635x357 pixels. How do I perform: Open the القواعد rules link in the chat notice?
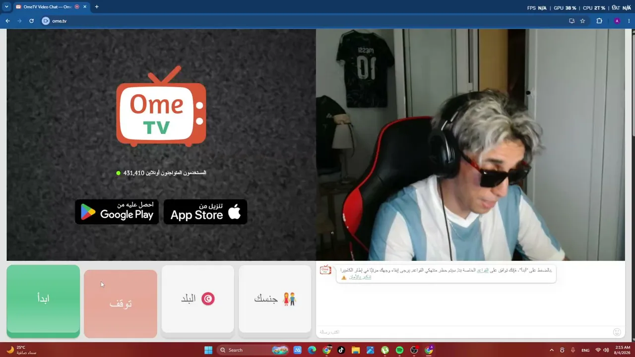tap(483, 270)
